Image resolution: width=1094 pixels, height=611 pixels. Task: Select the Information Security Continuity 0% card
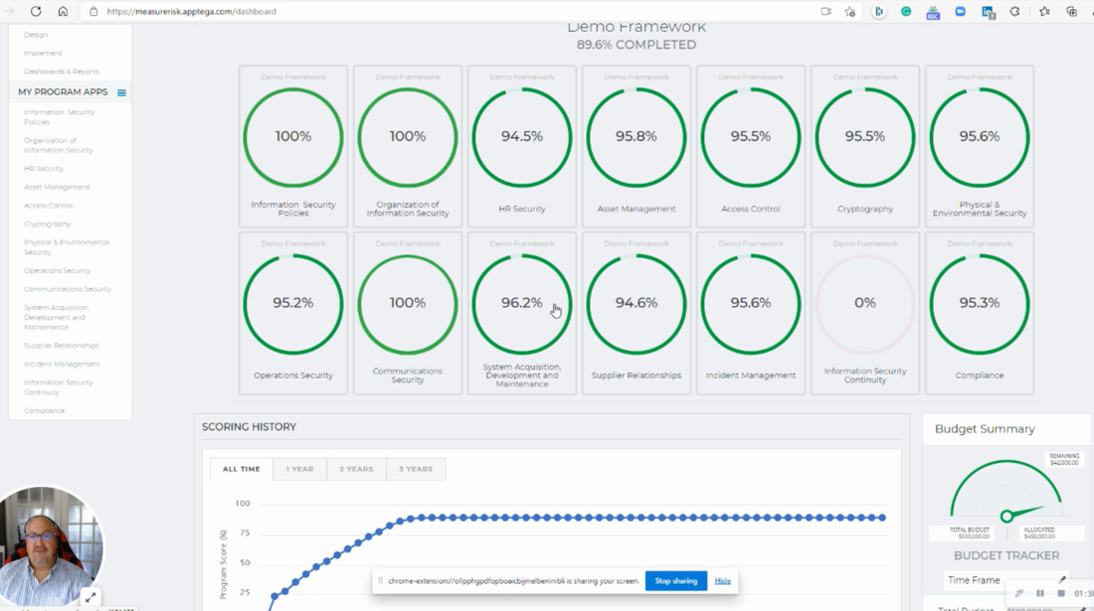point(864,313)
